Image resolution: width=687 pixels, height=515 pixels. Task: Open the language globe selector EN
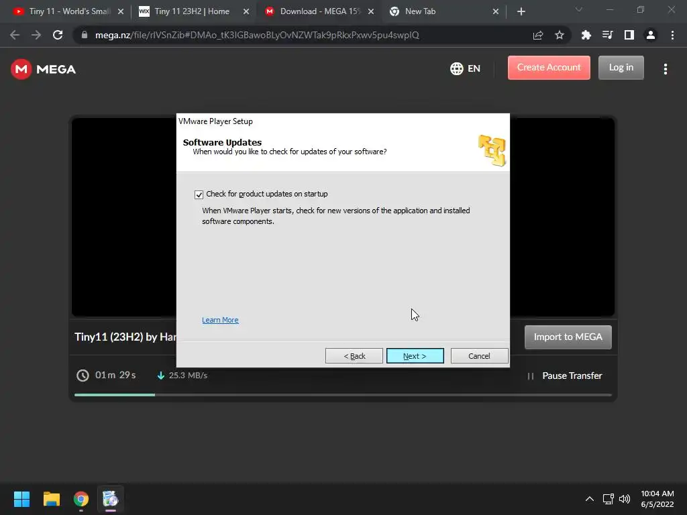466,68
